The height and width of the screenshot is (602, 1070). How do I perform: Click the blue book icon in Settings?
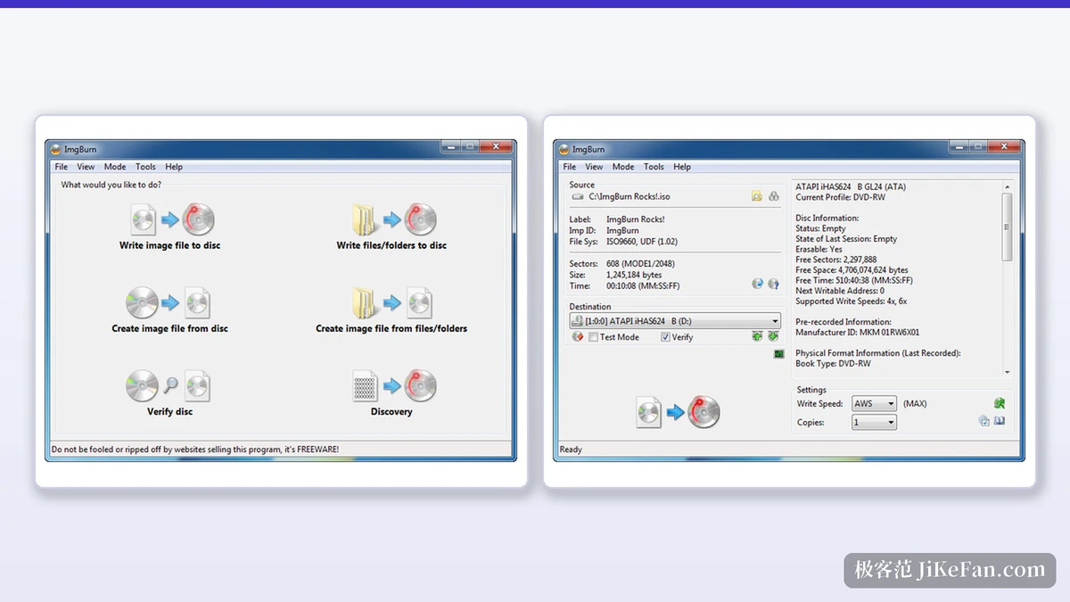point(1000,421)
